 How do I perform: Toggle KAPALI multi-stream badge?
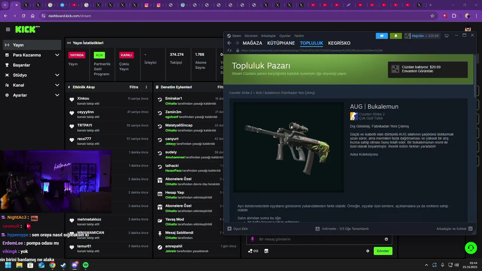pyautogui.click(x=127, y=55)
